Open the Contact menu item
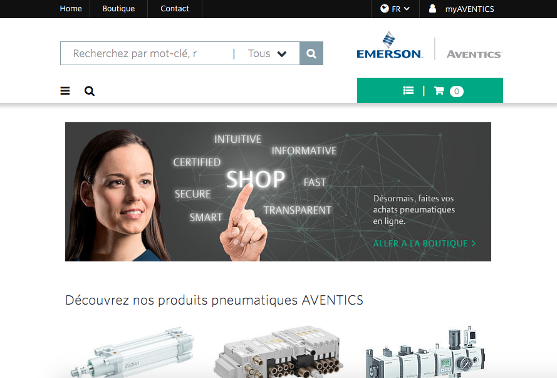 coord(175,9)
